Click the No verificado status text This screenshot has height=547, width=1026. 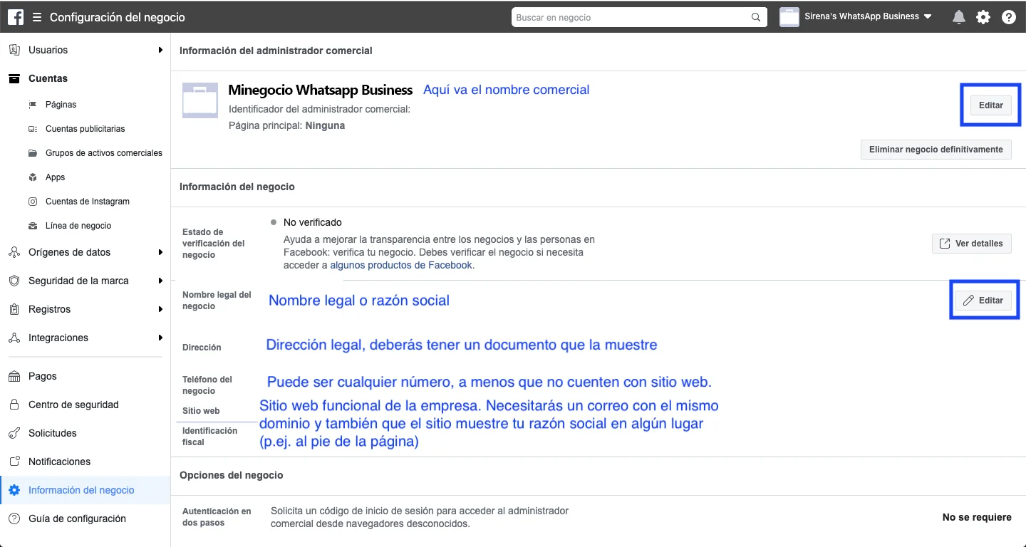tap(313, 222)
